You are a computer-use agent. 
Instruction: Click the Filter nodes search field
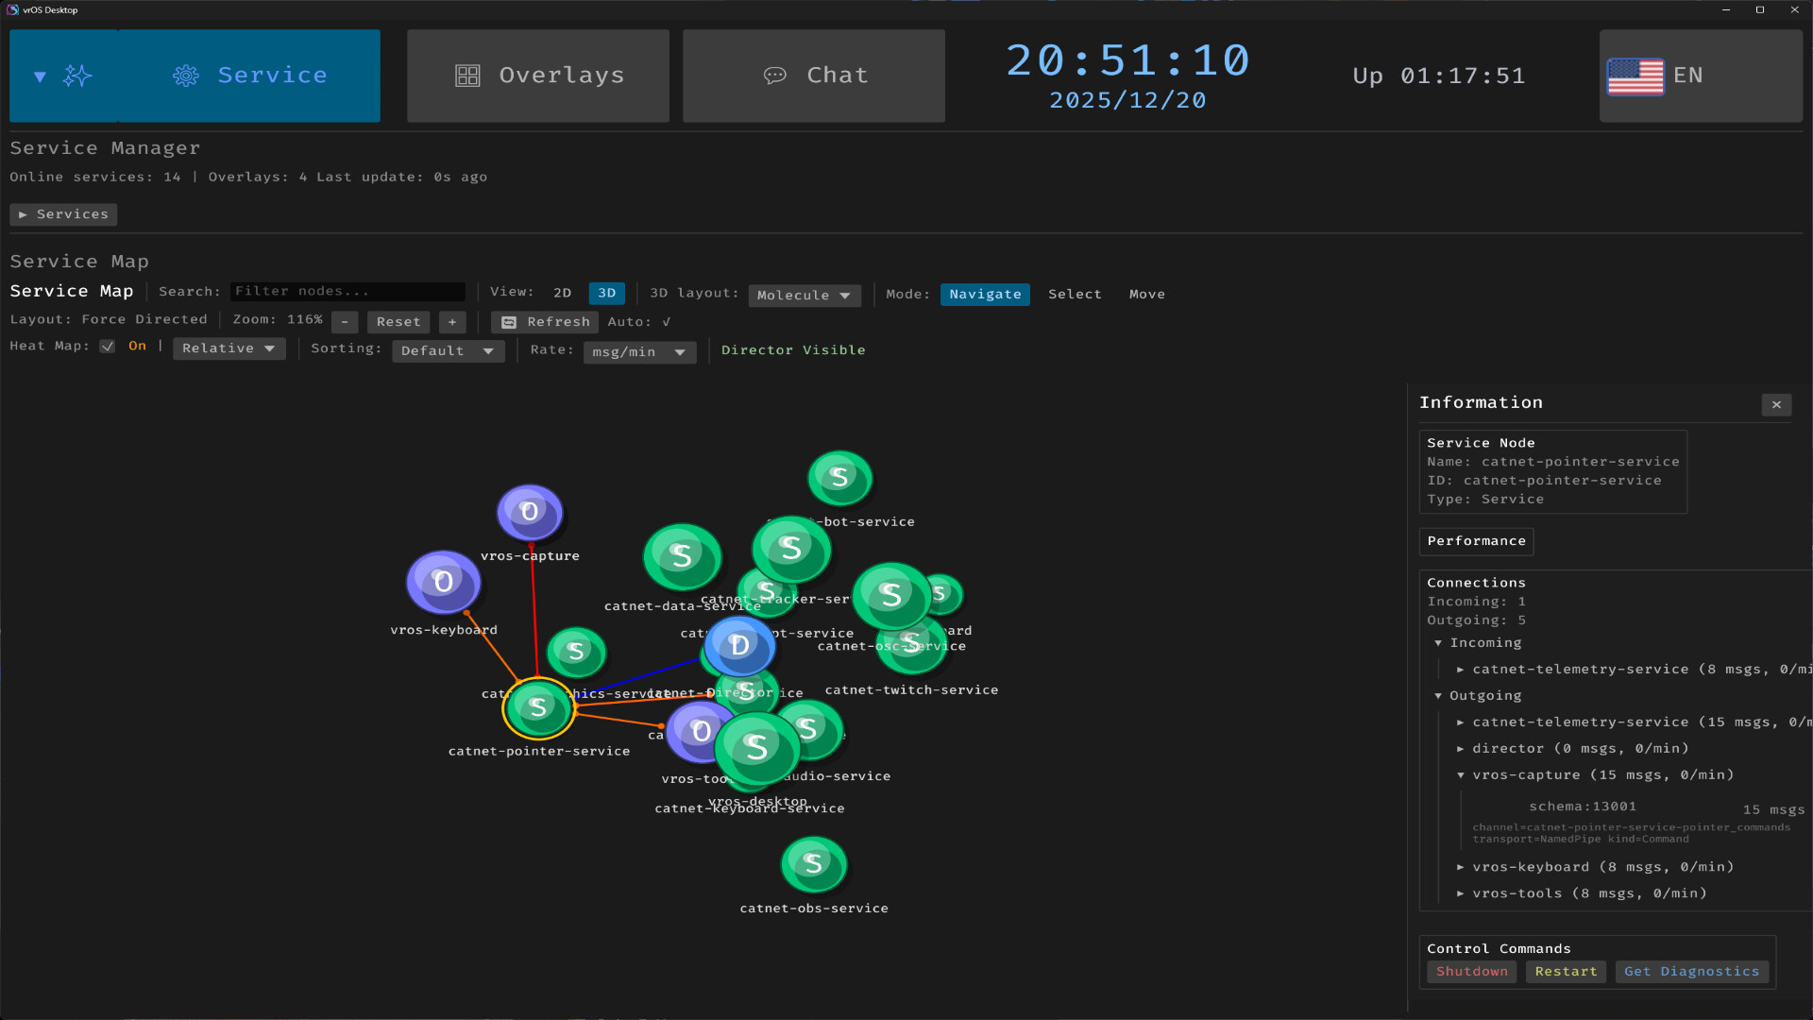(347, 291)
